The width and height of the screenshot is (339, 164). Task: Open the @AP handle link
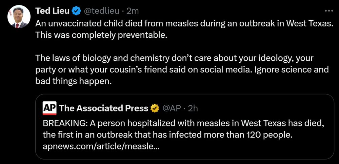pyautogui.click(x=172, y=108)
